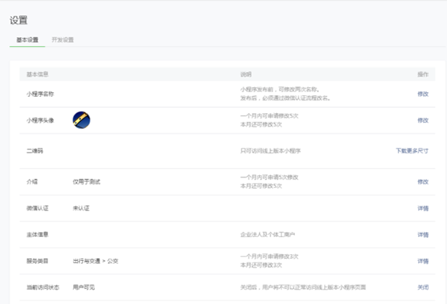The image size is (447, 304).
Task: Click the 未认证 status text
Action: click(80, 209)
